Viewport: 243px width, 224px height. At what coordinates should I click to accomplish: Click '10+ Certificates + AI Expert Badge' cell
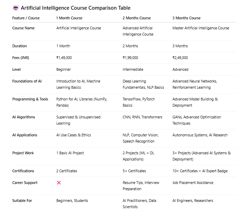pyautogui.click(x=200, y=171)
